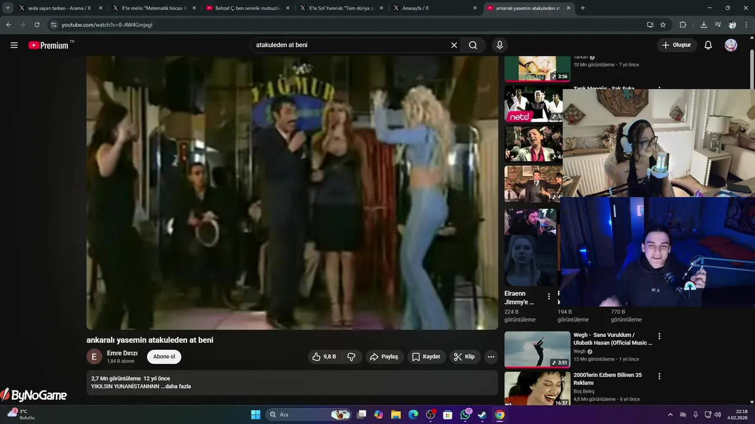This screenshot has height=424, width=755.
Task: Bookmark this page with the star
Action: pyautogui.click(x=663, y=25)
